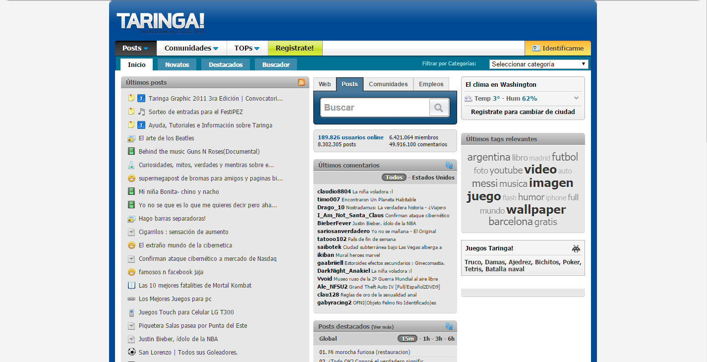Open the Confirman ataque cibernético a mercado post

(x=208, y=258)
